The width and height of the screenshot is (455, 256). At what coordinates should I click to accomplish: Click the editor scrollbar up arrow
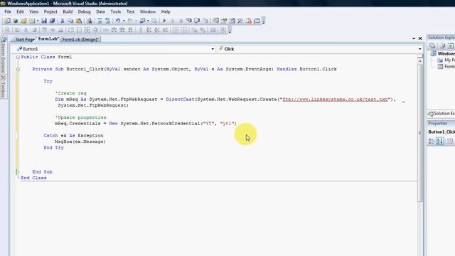[x=420, y=61]
